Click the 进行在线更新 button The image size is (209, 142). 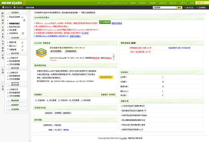(x=56, y=51)
